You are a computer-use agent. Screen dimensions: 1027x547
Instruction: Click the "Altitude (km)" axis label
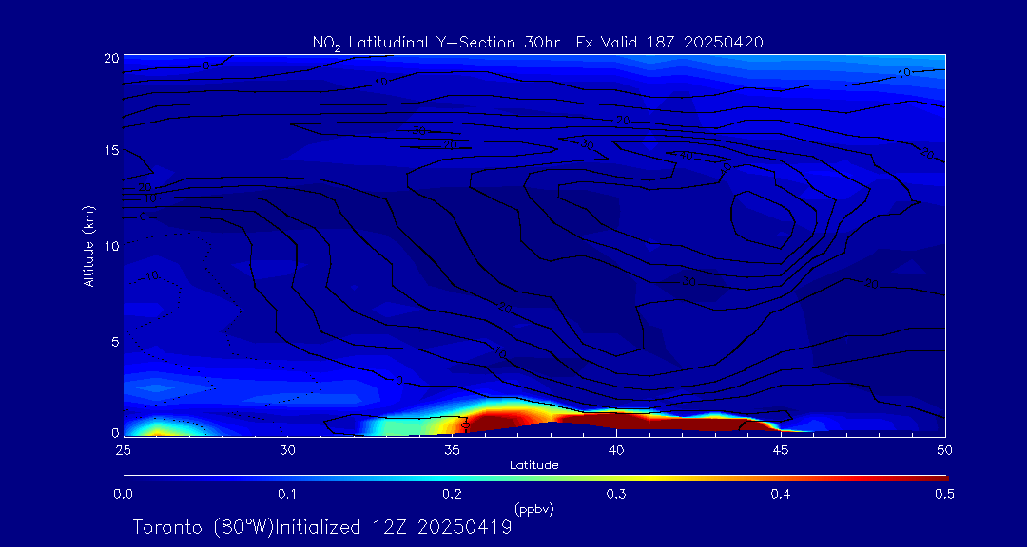89,245
